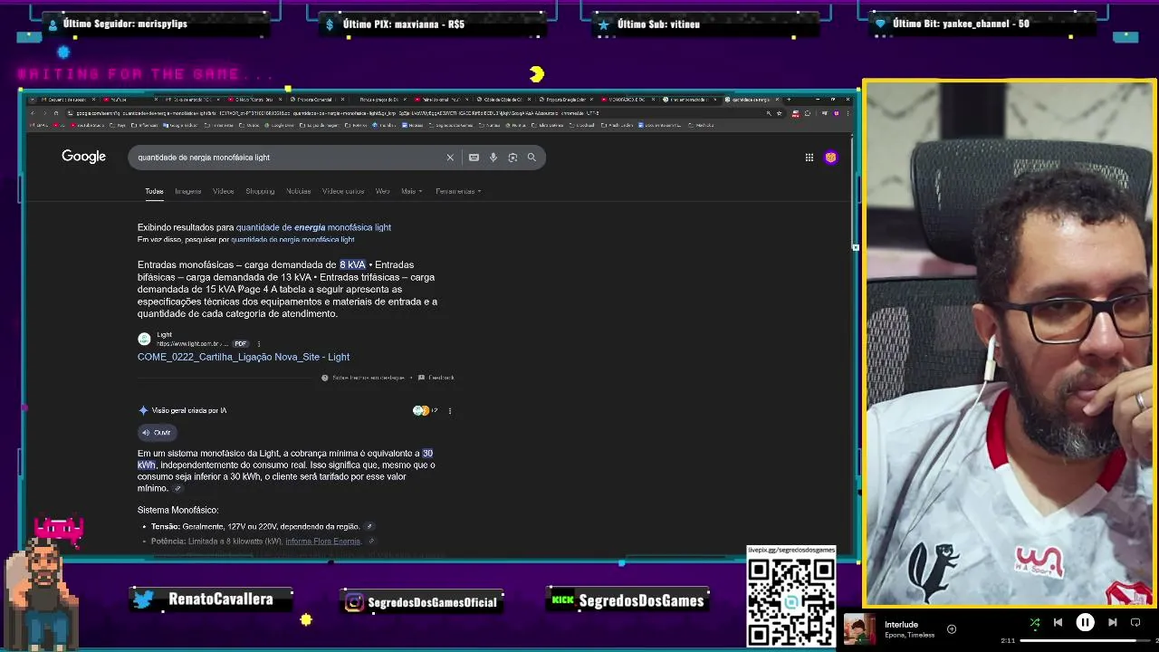The image size is (1159, 652).
Task: Pause the Interlude track
Action: tap(1085, 623)
